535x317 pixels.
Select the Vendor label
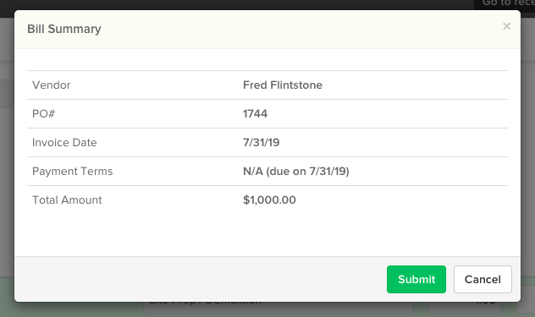(x=51, y=85)
